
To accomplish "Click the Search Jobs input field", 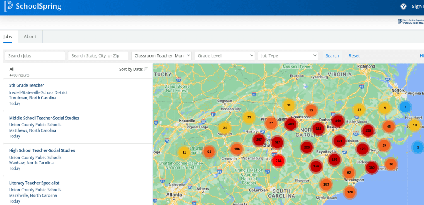I will click(x=35, y=56).
